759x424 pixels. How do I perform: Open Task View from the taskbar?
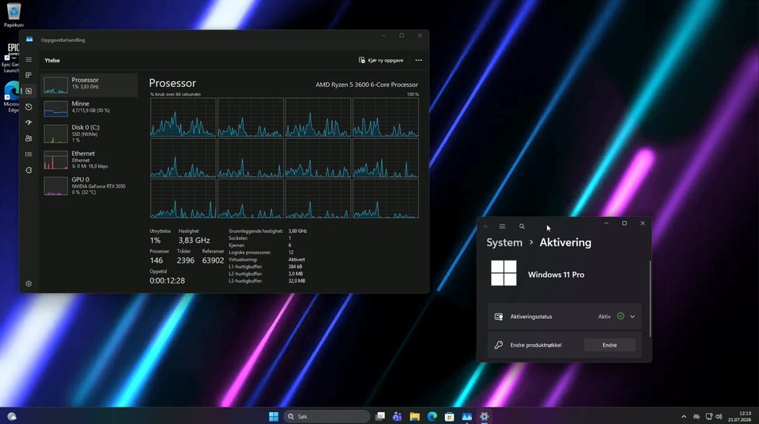click(380, 416)
